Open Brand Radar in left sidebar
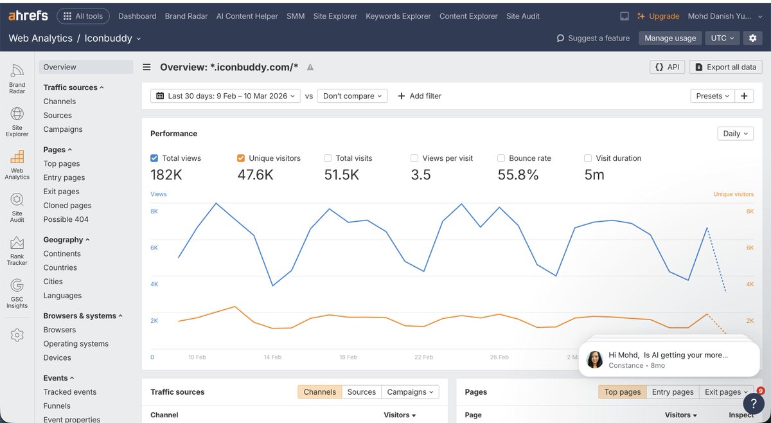771x423 pixels. click(17, 80)
